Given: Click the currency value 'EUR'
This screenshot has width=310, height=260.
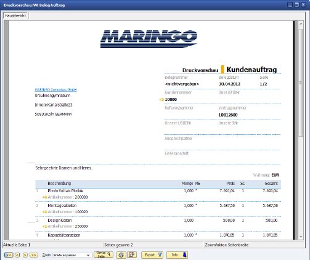Looking at the screenshot, I should click(275, 175).
